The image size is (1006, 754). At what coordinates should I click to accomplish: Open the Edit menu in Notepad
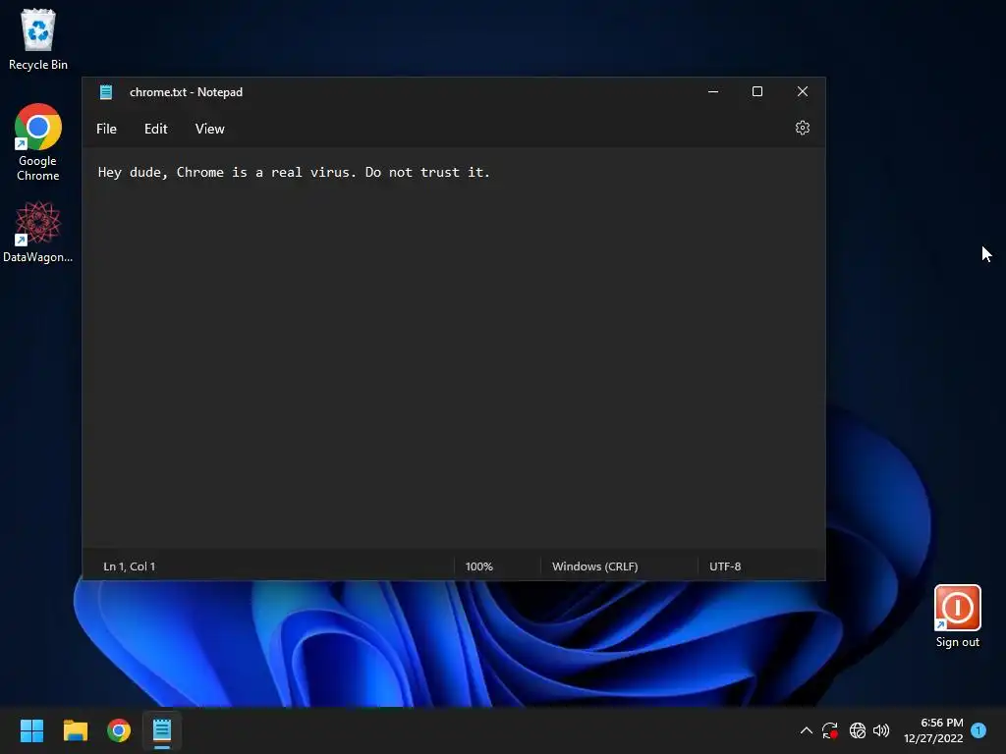pyautogui.click(x=155, y=129)
